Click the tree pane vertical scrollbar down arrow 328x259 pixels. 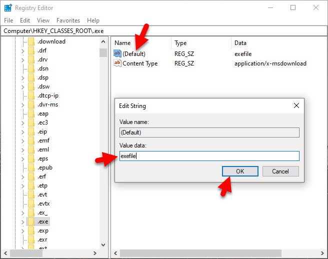point(103,244)
